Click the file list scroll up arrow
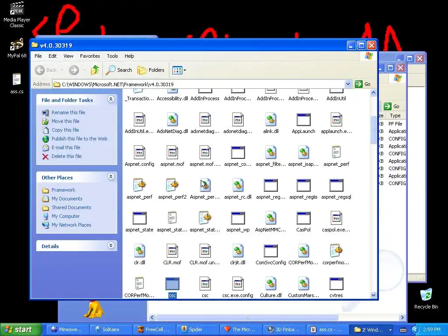The height and width of the screenshot is (336, 448). click(373, 93)
